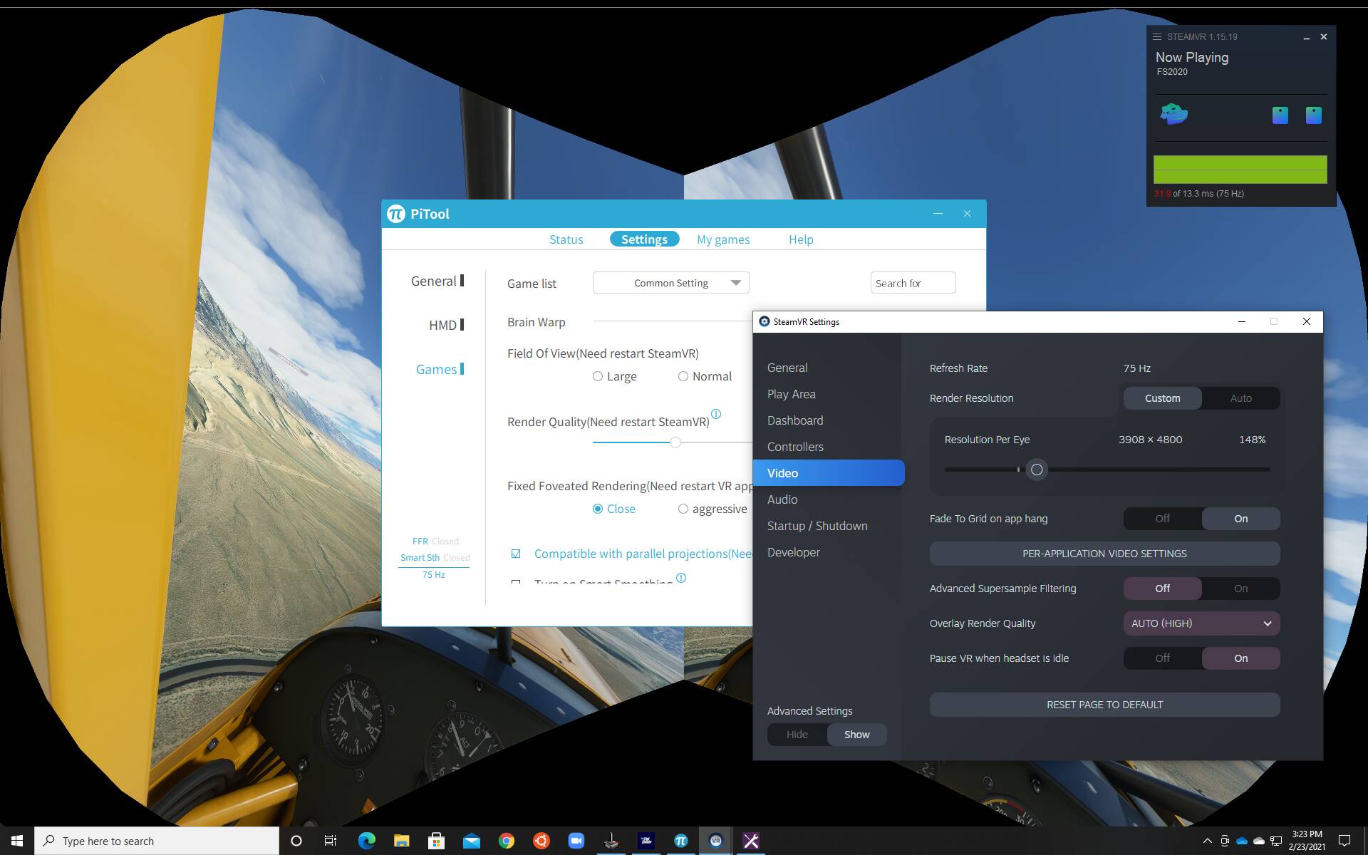Click the green frame timing graph

coord(1240,170)
